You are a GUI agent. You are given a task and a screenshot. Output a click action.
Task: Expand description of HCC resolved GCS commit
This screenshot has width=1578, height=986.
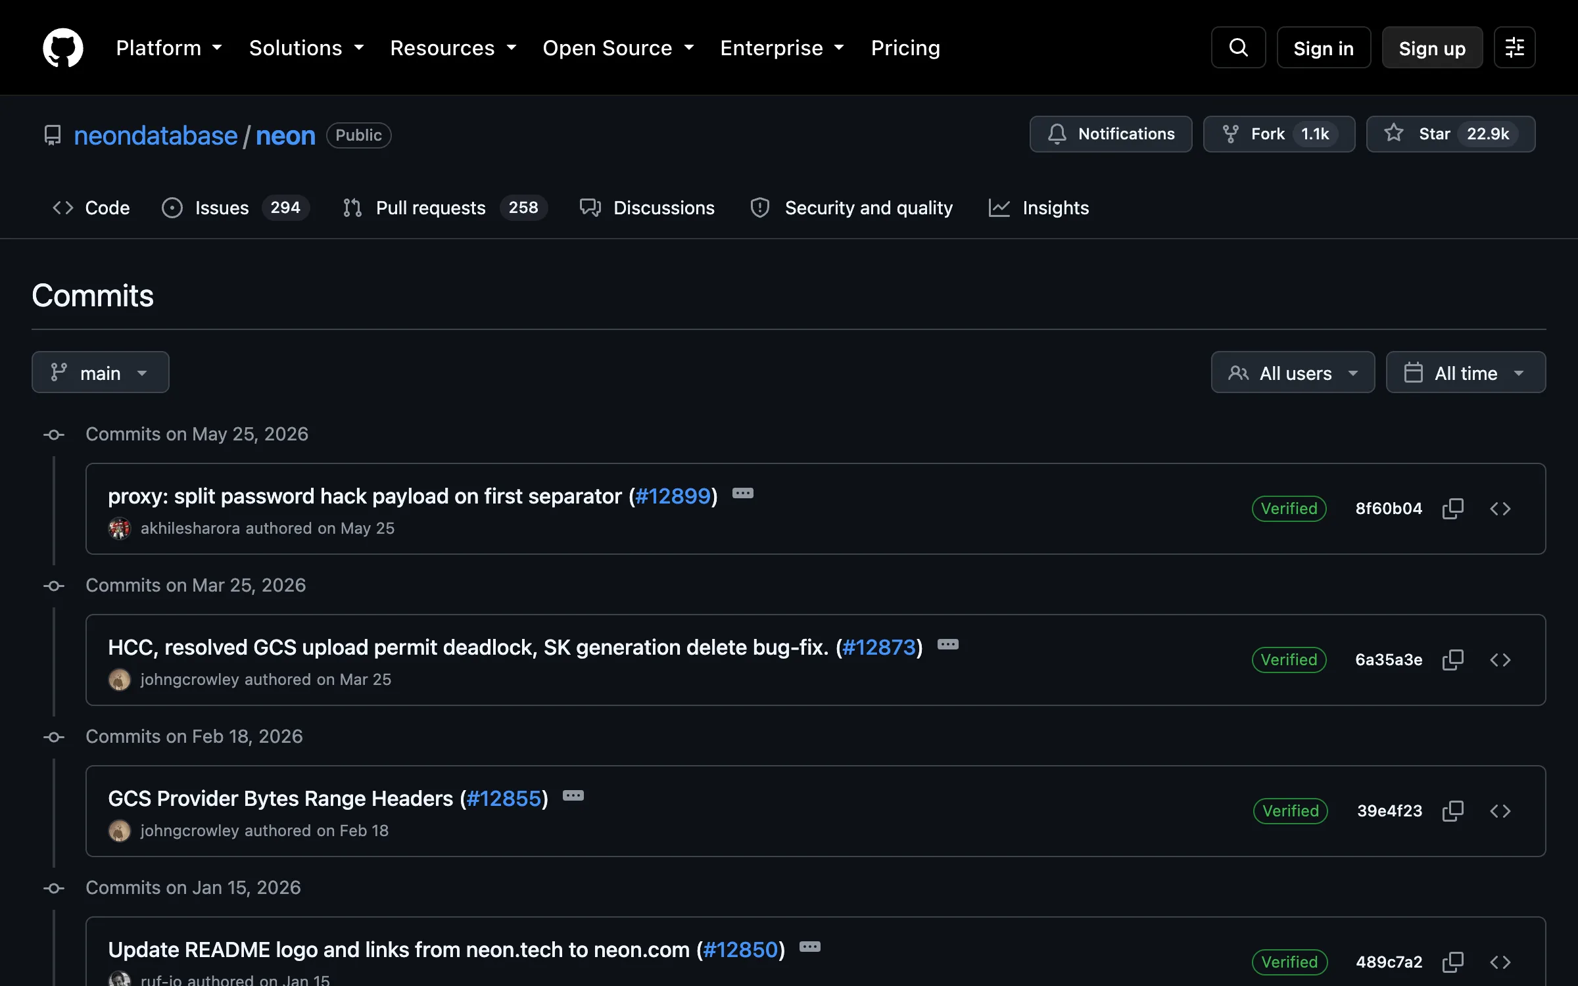click(947, 645)
